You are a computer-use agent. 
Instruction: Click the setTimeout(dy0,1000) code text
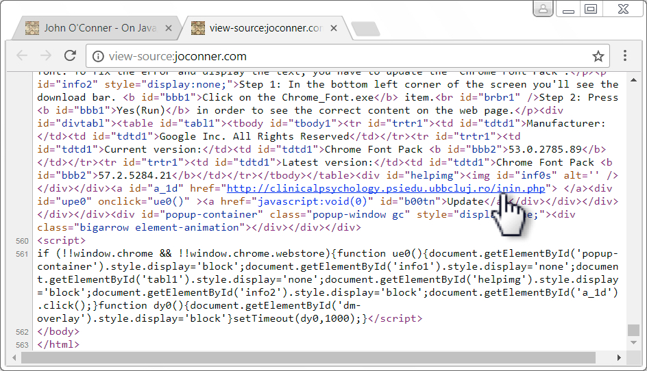coord(297,318)
